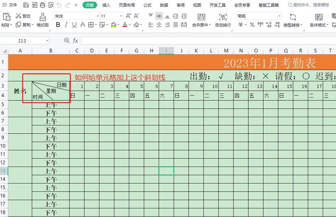Decrease decimal places
Image resolution: width=336 pixels, height=217 pixels.
coord(277,25)
